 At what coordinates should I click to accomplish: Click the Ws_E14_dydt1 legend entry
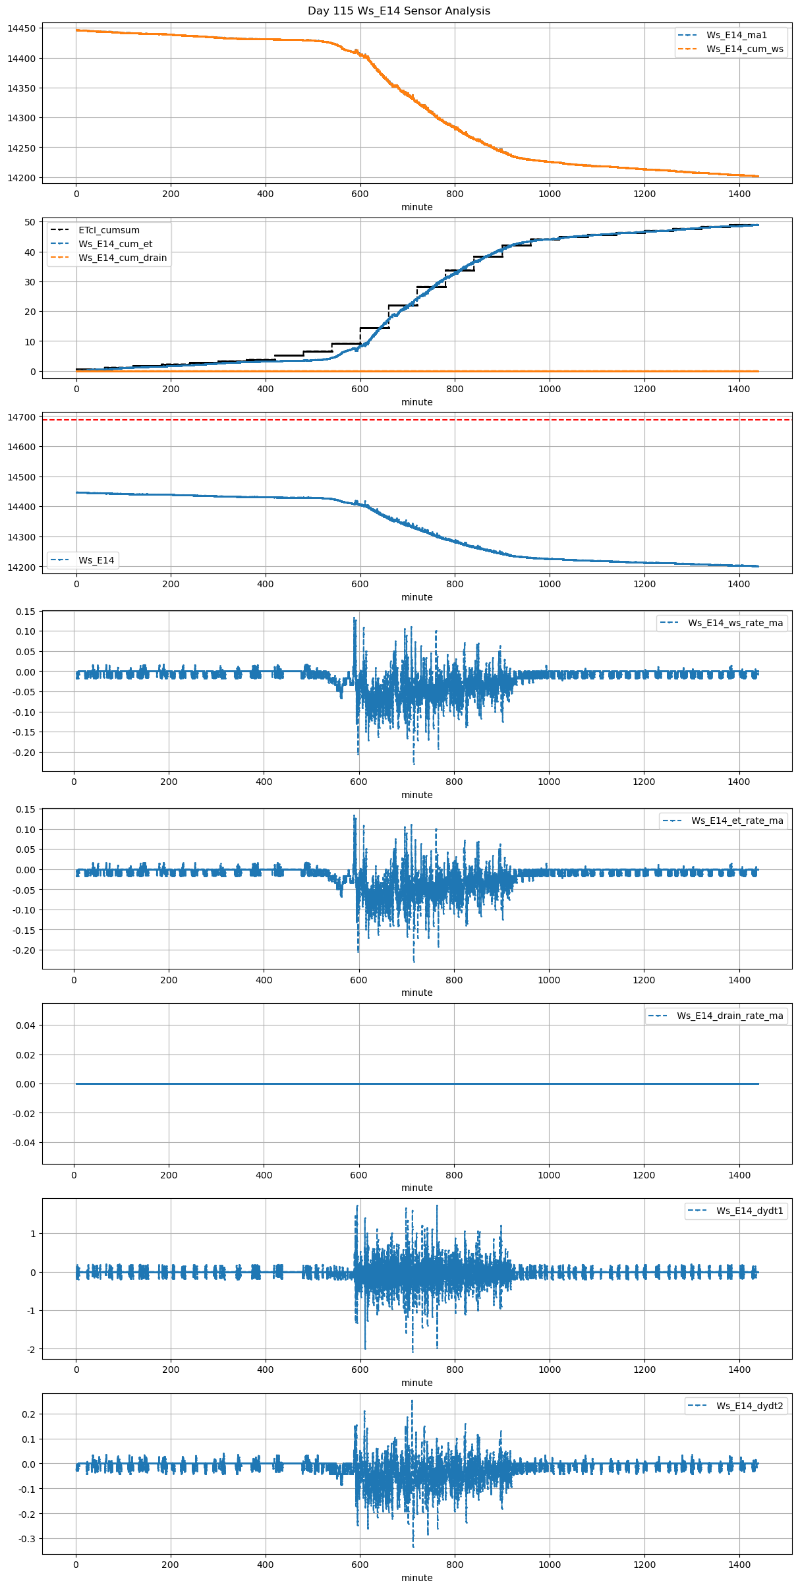tap(749, 1211)
